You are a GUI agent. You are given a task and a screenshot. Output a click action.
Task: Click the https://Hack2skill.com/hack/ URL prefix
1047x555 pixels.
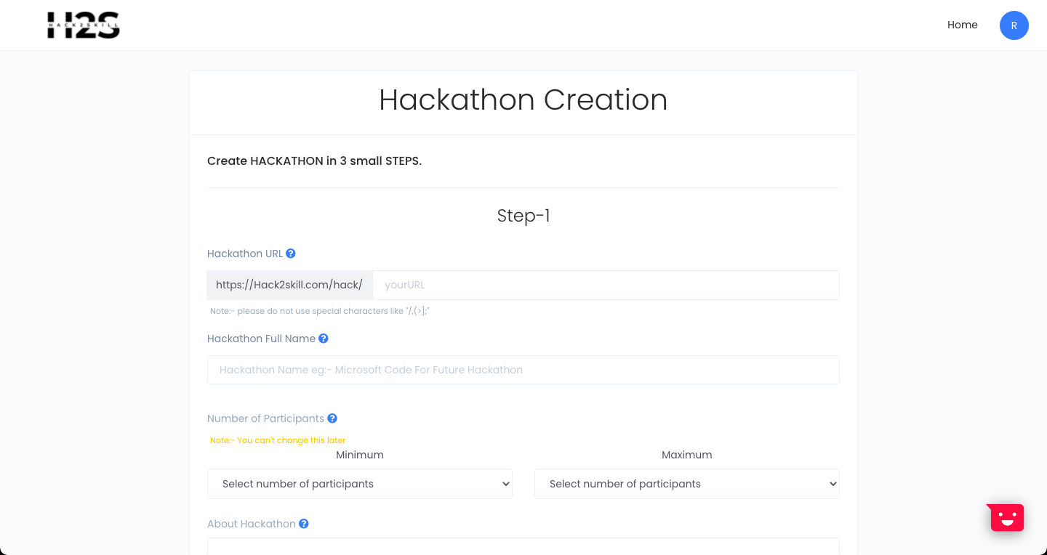289,285
